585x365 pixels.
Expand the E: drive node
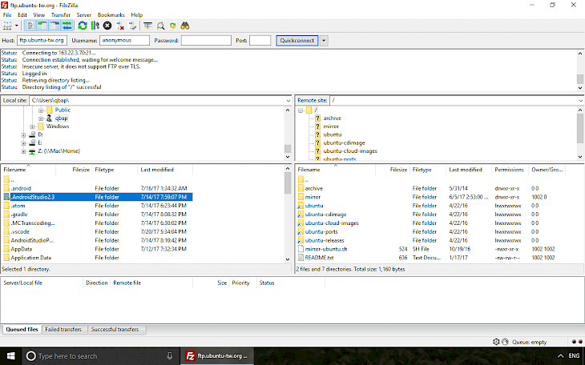click(23, 143)
